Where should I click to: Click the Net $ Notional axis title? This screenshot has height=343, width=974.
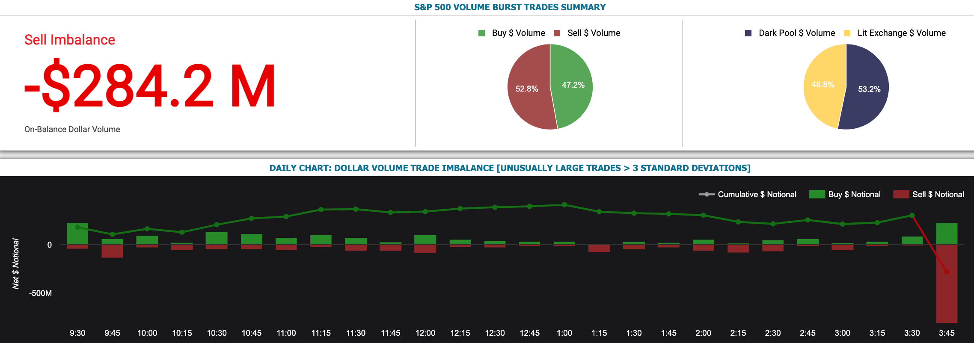point(16,264)
